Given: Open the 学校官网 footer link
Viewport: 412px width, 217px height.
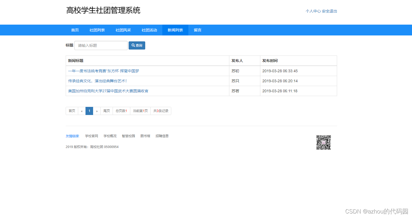Looking at the screenshot, I should (x=91, y=136).
